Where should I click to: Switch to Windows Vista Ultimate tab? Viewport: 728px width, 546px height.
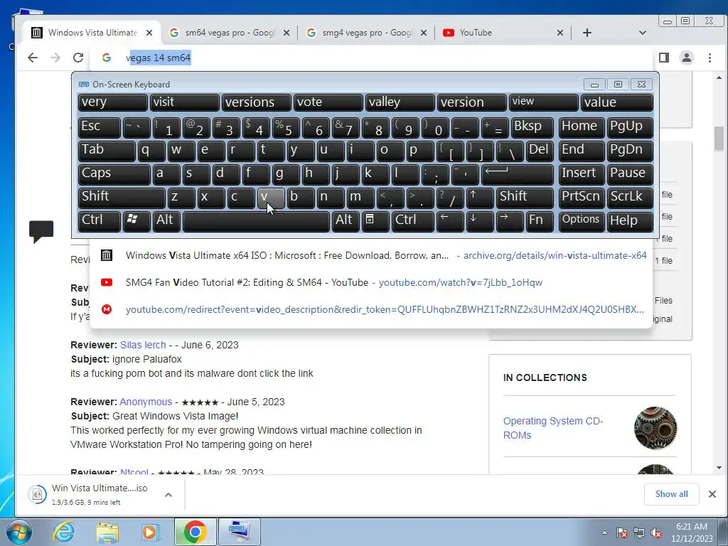coord(92,33)
